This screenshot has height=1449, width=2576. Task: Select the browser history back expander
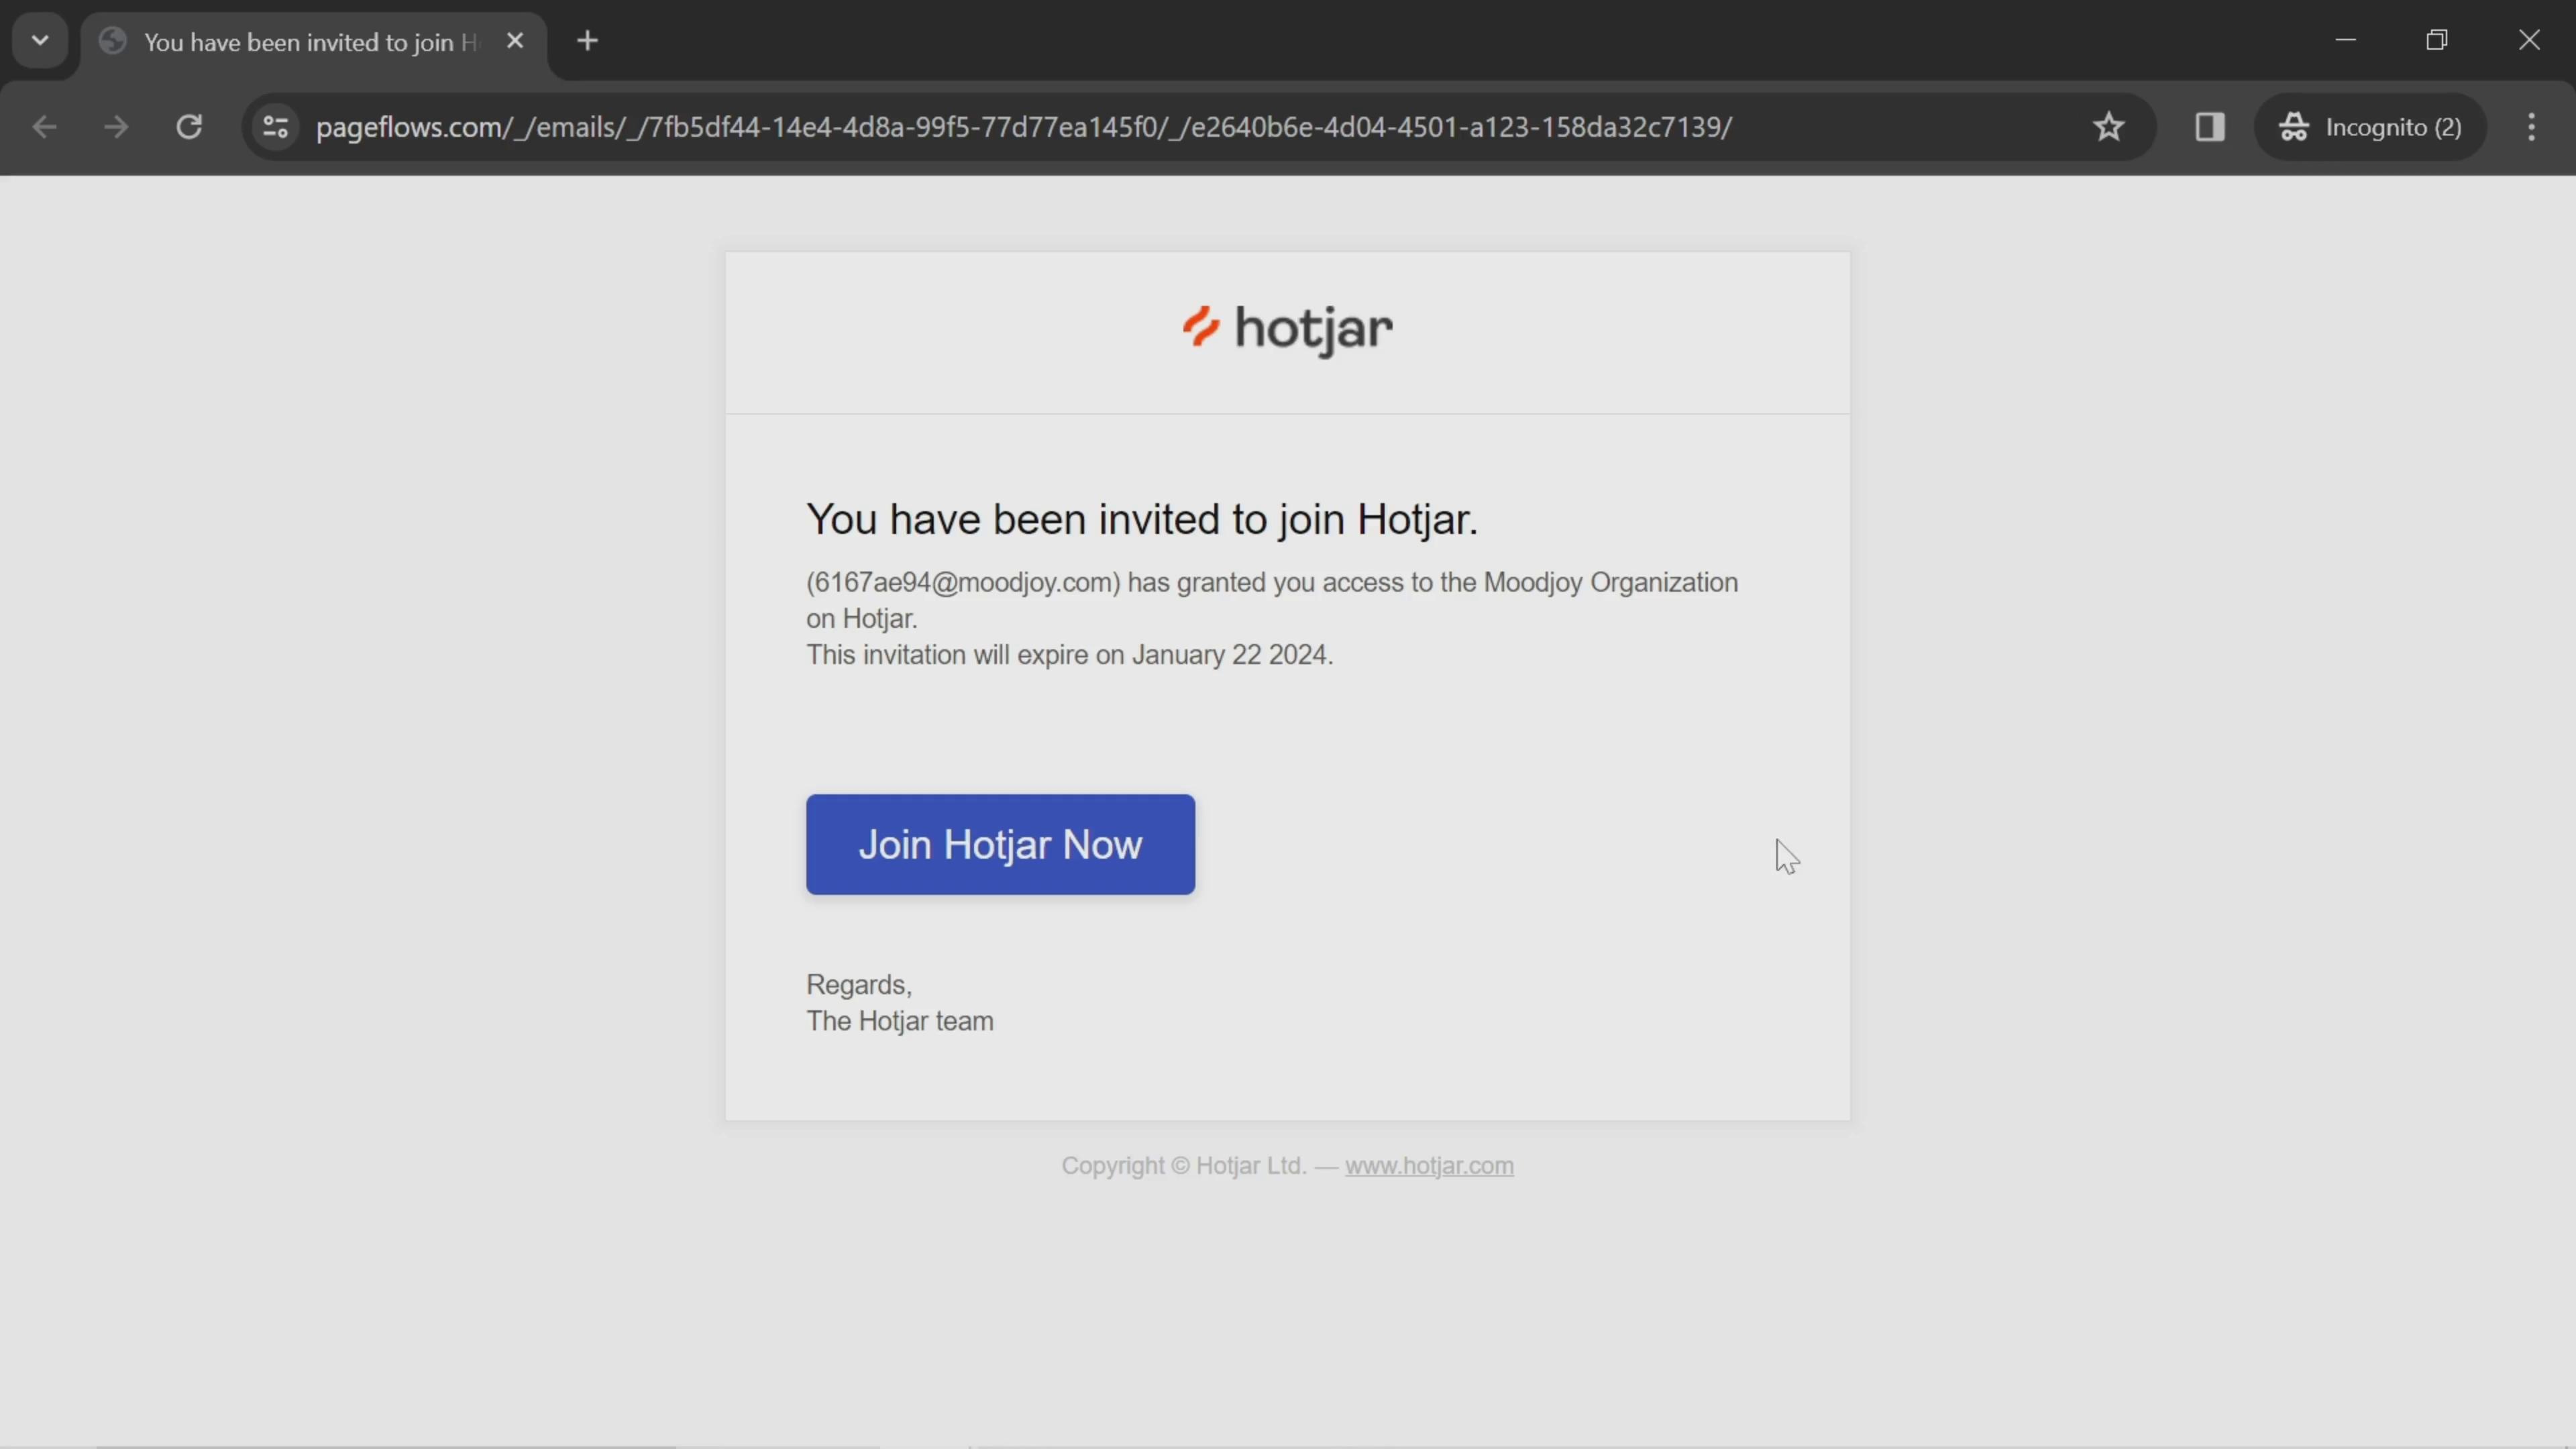(39, 39)
